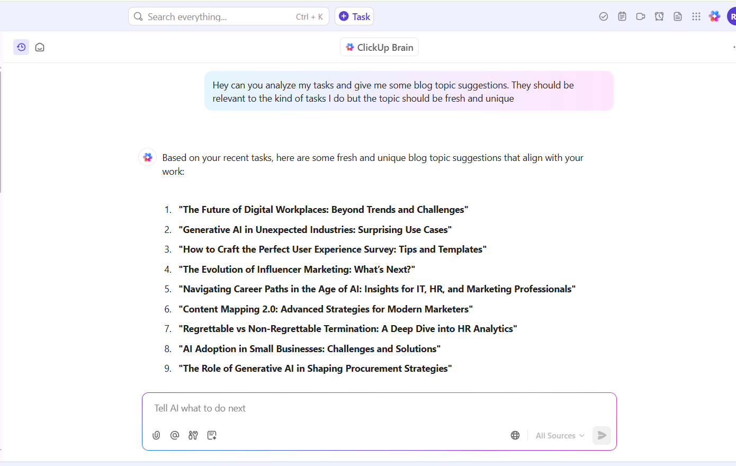The width and height of the screenshot is (736, 466).
Task: Open the ClickUp Brain header button
Action: tap(379, 47)
